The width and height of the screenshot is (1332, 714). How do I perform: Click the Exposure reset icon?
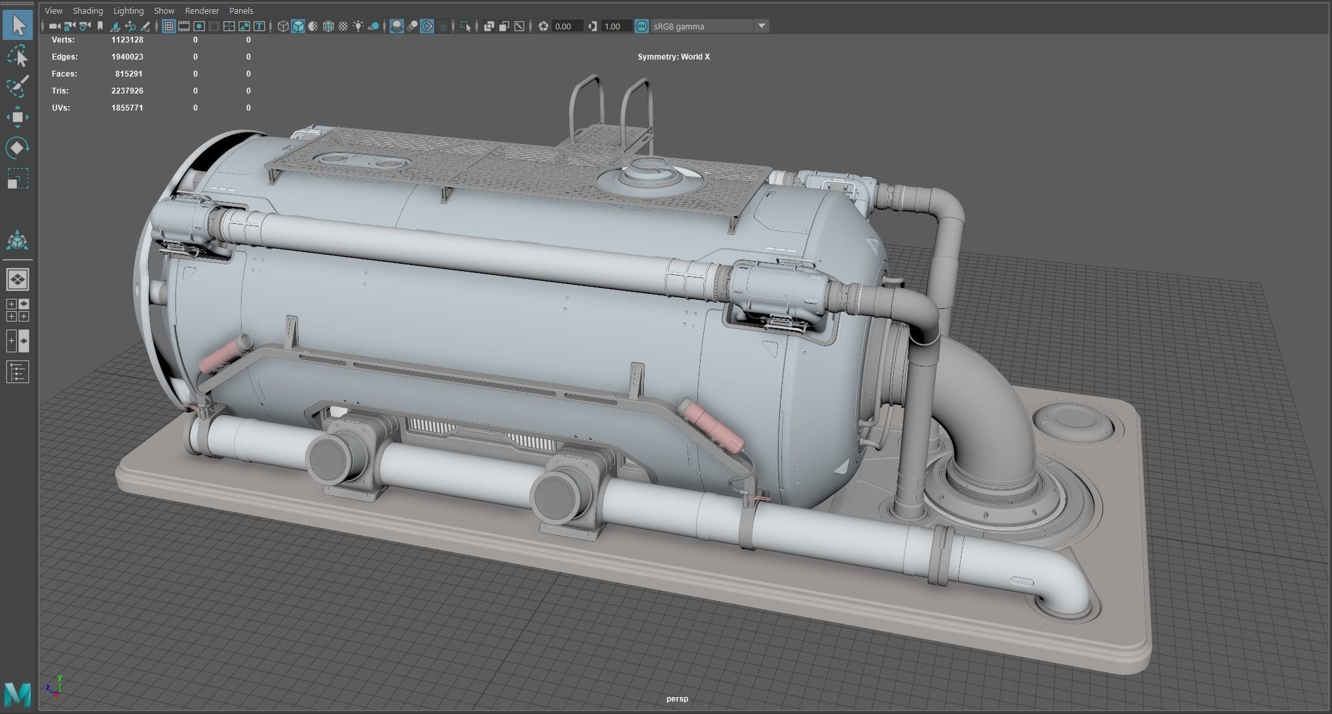click(x=543, y=26)
